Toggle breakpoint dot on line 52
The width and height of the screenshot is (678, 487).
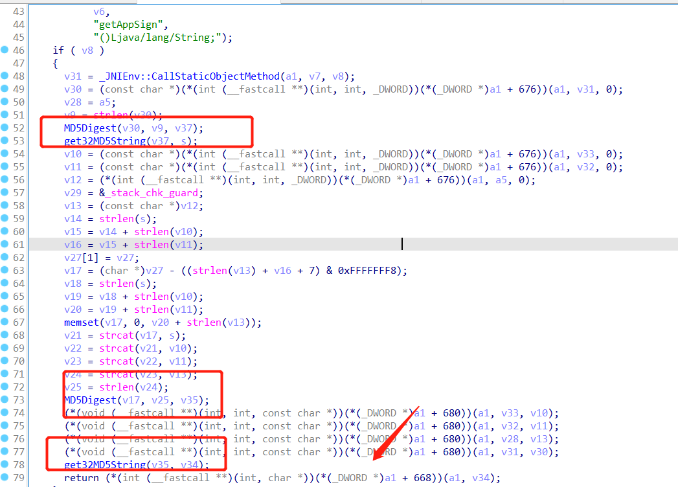(5, 128)
